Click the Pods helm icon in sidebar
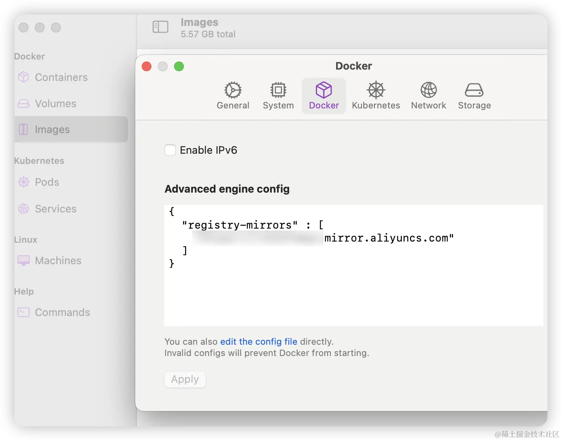562x441 pixels. [x=23, y=182]
